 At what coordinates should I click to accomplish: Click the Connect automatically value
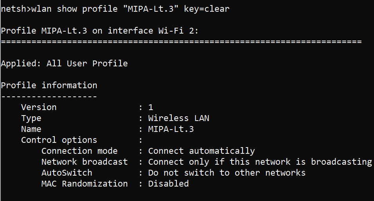(201, 151)
